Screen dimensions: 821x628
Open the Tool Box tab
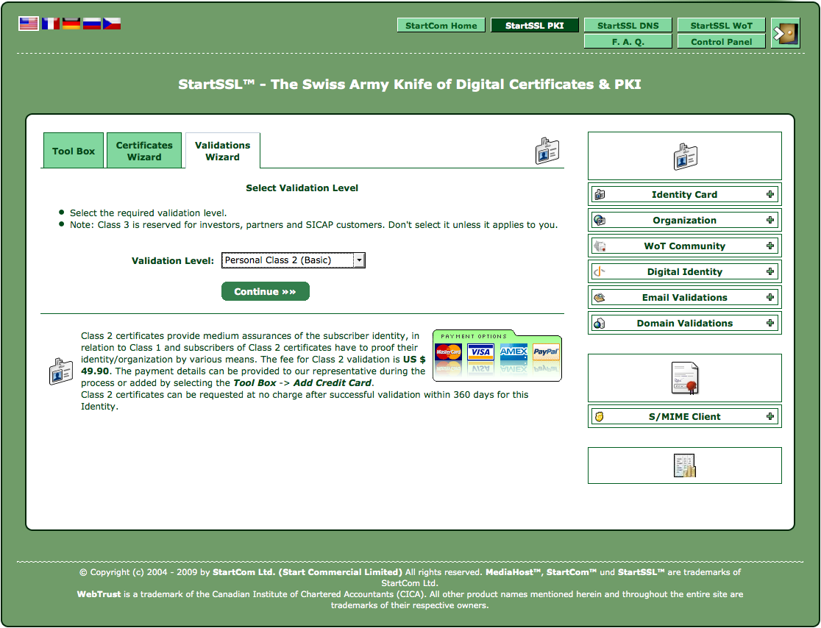click(74, 151)
